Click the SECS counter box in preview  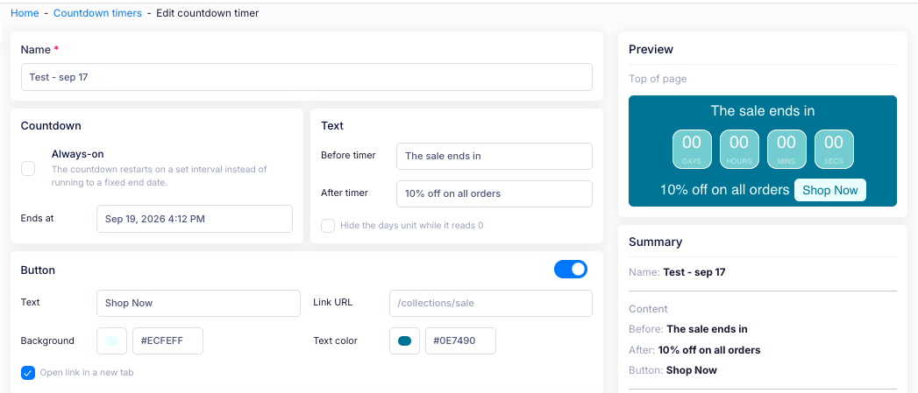[834, 149]
